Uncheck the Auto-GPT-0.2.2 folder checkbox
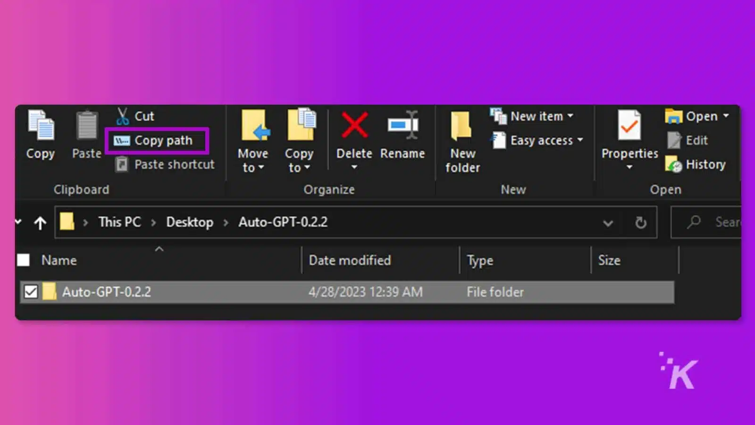This screenshot has height=425, width=755. click(31, 292)
